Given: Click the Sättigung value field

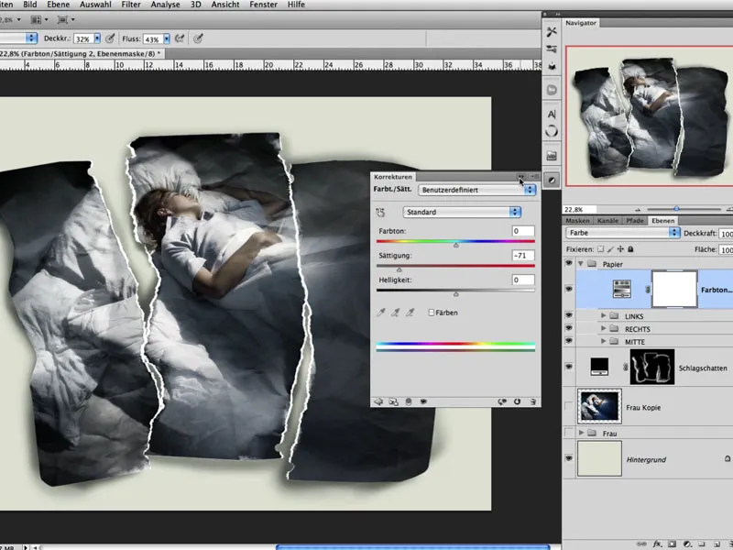Looking at the screenshot, I should pos(522,256).
